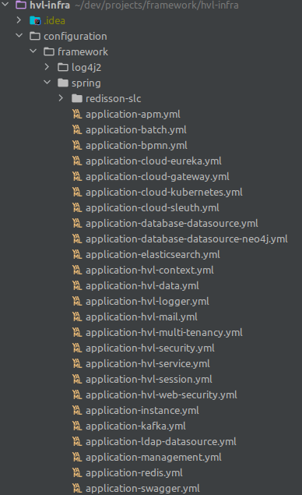
Task: Collapse the hvl-infra project root
Action: coord(5,4)
